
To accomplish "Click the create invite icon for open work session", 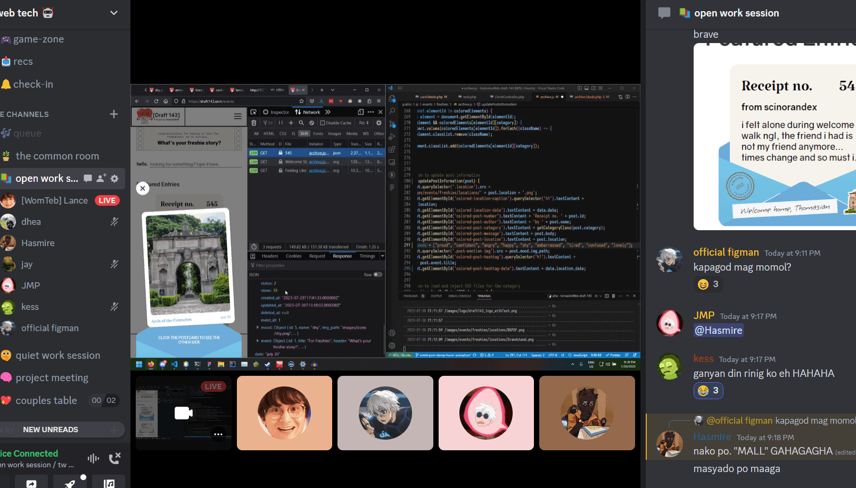I will 101,179.
